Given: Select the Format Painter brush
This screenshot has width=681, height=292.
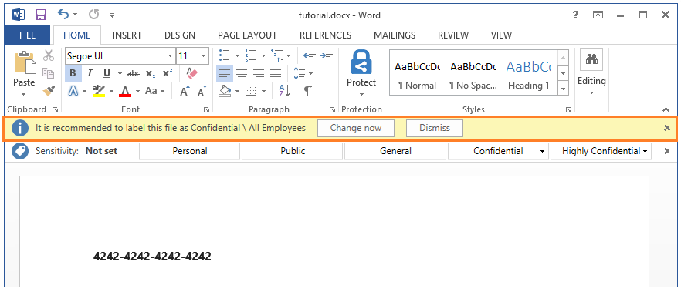Looking at the screenshot, I should click(x=49, y=91).
